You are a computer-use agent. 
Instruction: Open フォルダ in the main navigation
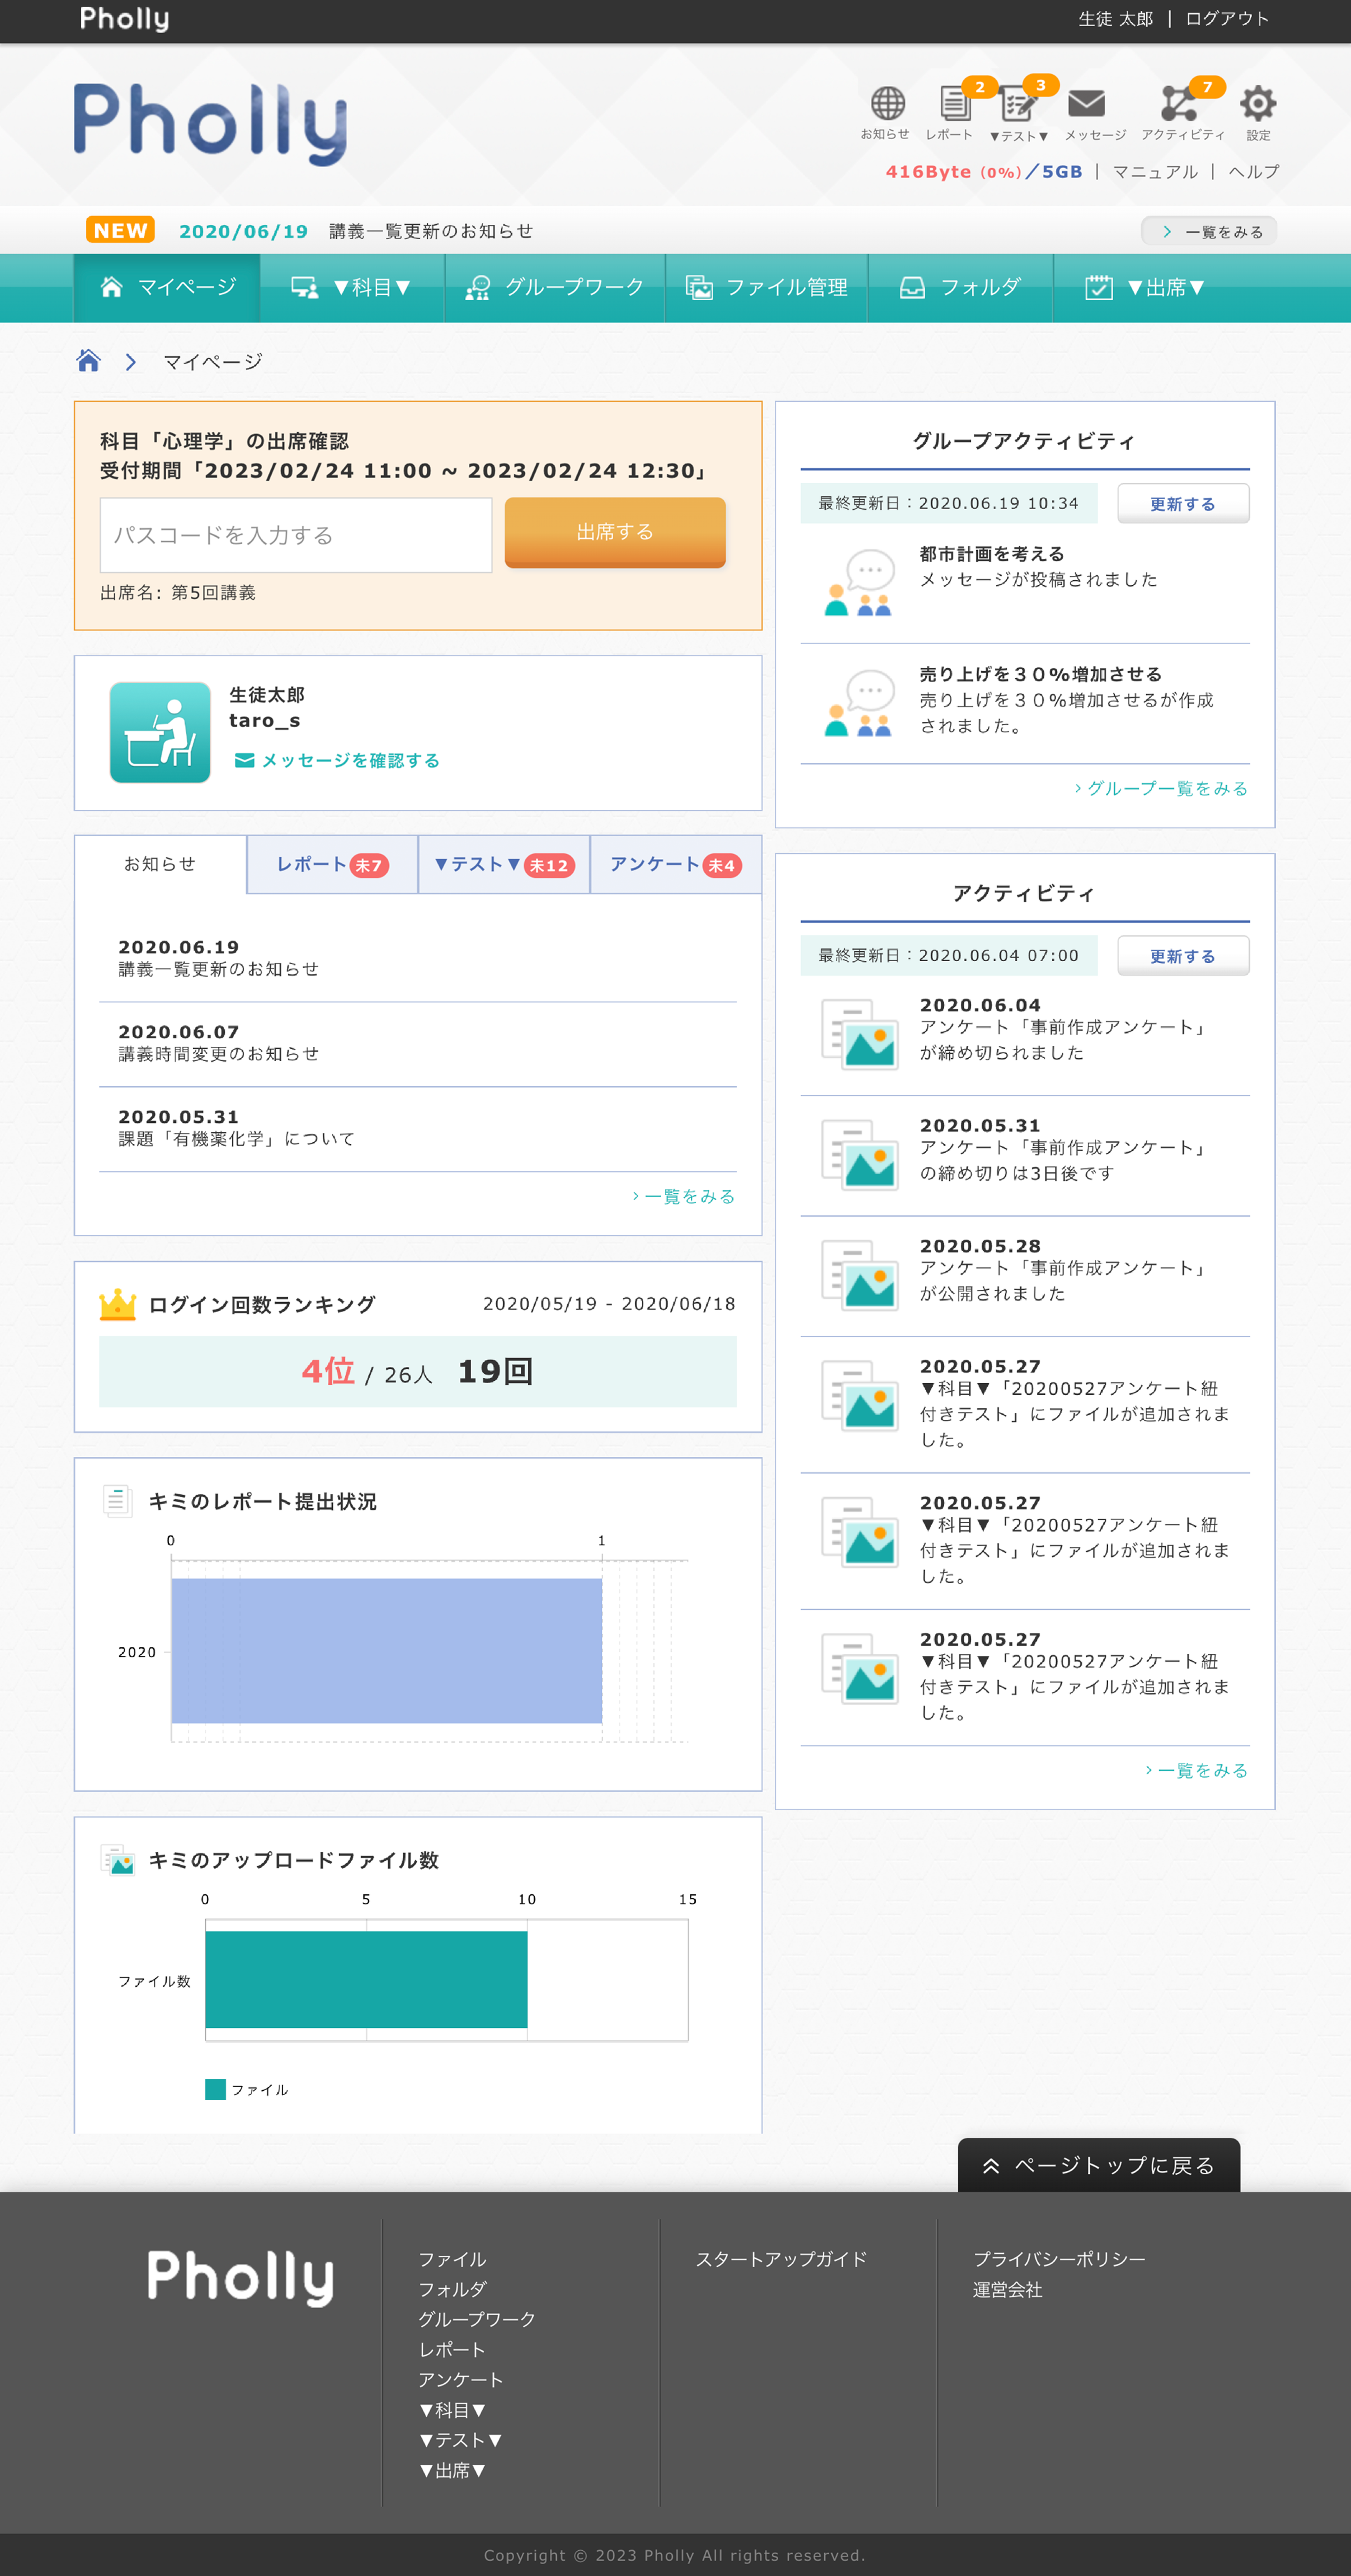[x=960, y=288]
